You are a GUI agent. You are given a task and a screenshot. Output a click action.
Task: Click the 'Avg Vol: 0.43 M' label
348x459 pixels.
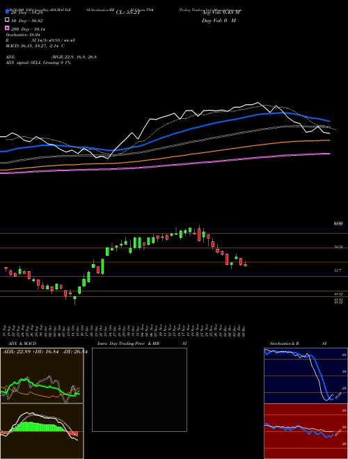coord(221,13)
